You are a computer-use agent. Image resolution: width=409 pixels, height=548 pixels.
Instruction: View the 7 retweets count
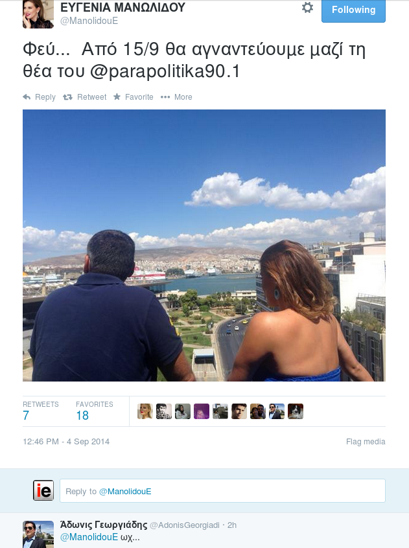click(26, 416)
